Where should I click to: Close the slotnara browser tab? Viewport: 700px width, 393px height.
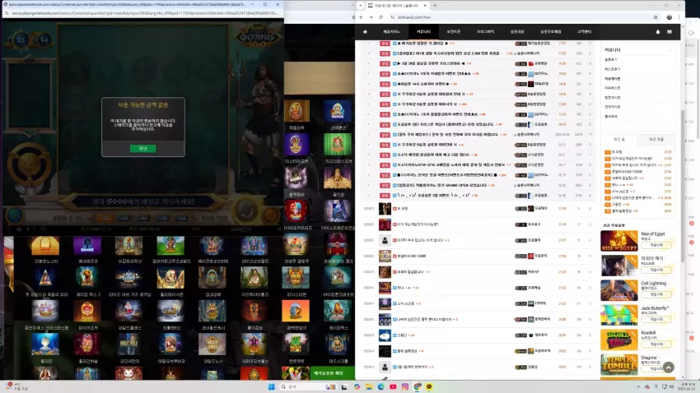tap(425, 6)
